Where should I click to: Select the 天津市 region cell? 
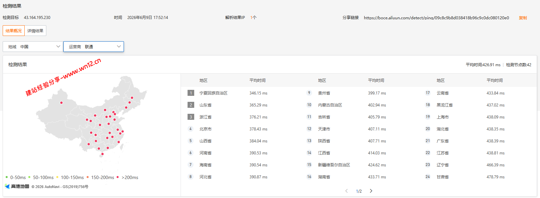(x=324, y=129)
